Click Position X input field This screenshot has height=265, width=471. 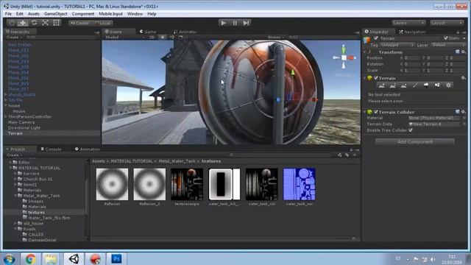pos(411,58)
